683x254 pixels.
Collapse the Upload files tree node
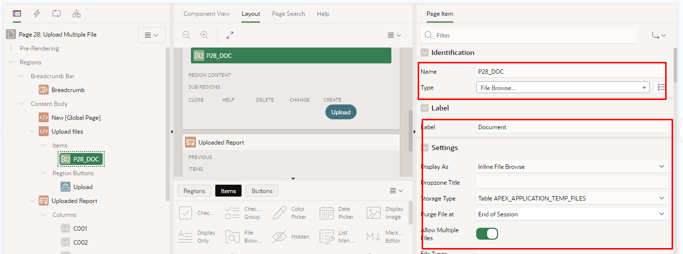point(33,132)
